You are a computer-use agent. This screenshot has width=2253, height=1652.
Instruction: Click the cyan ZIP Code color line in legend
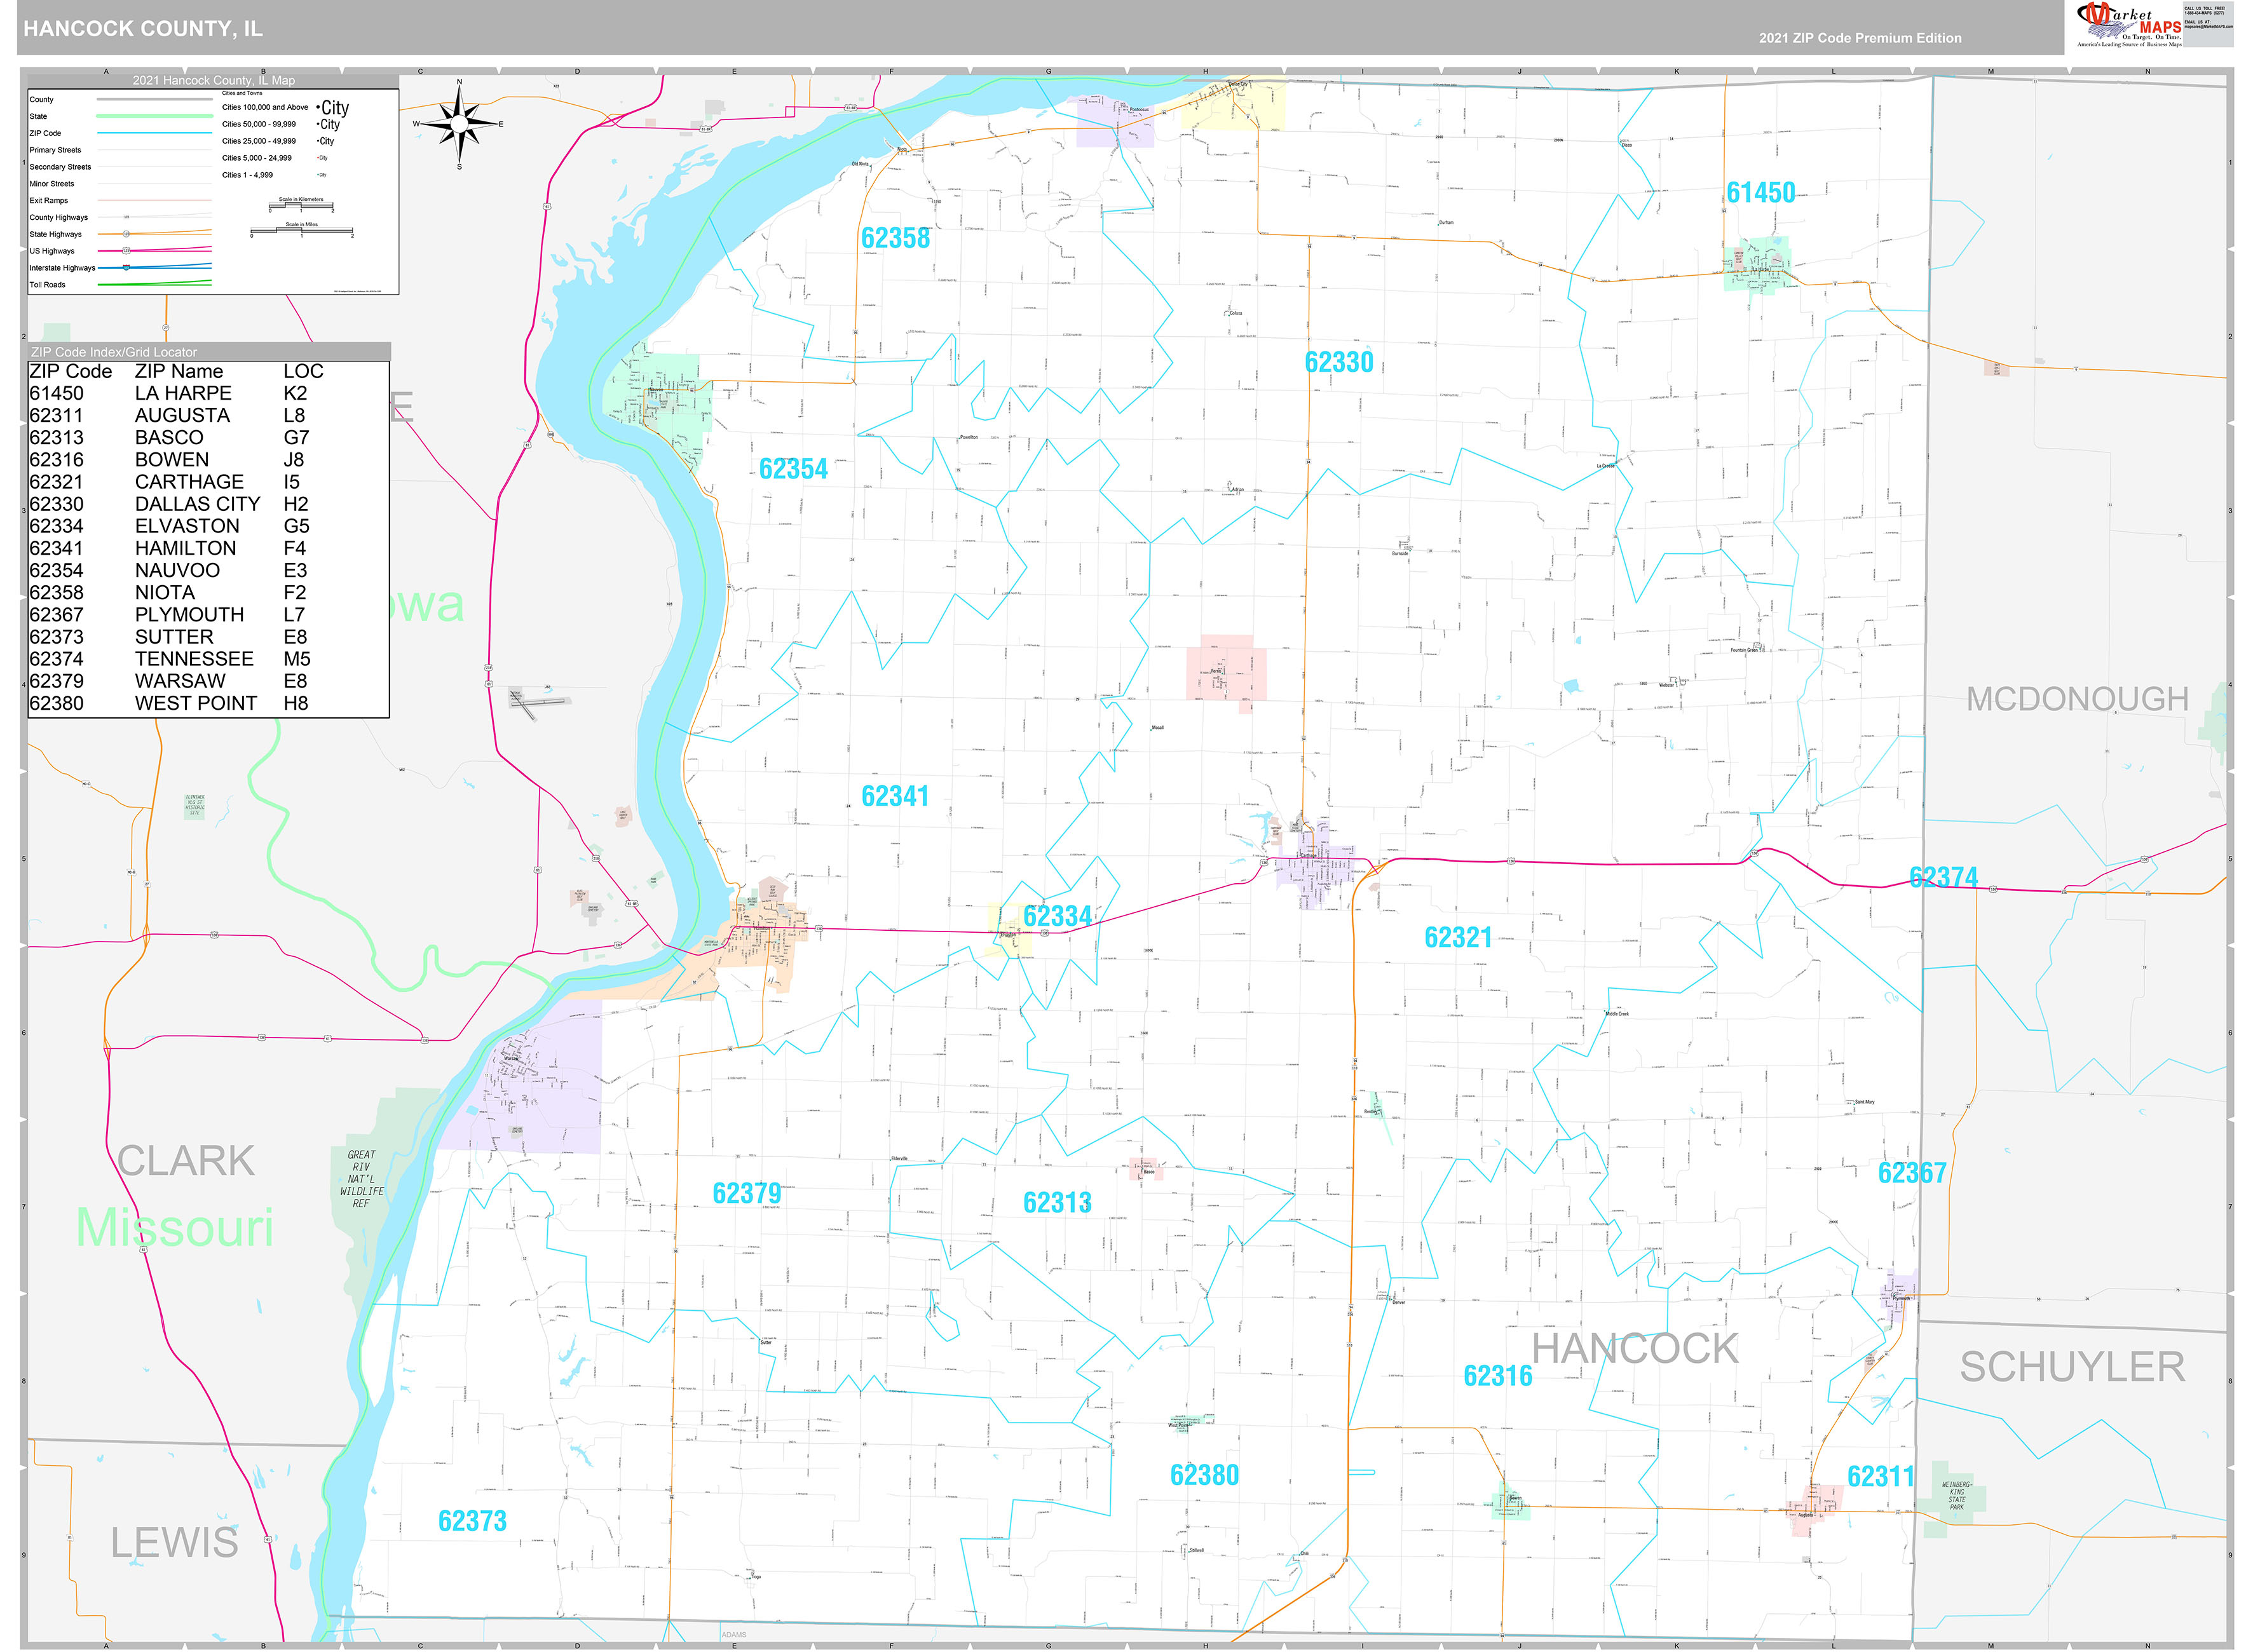click(153, 133)
